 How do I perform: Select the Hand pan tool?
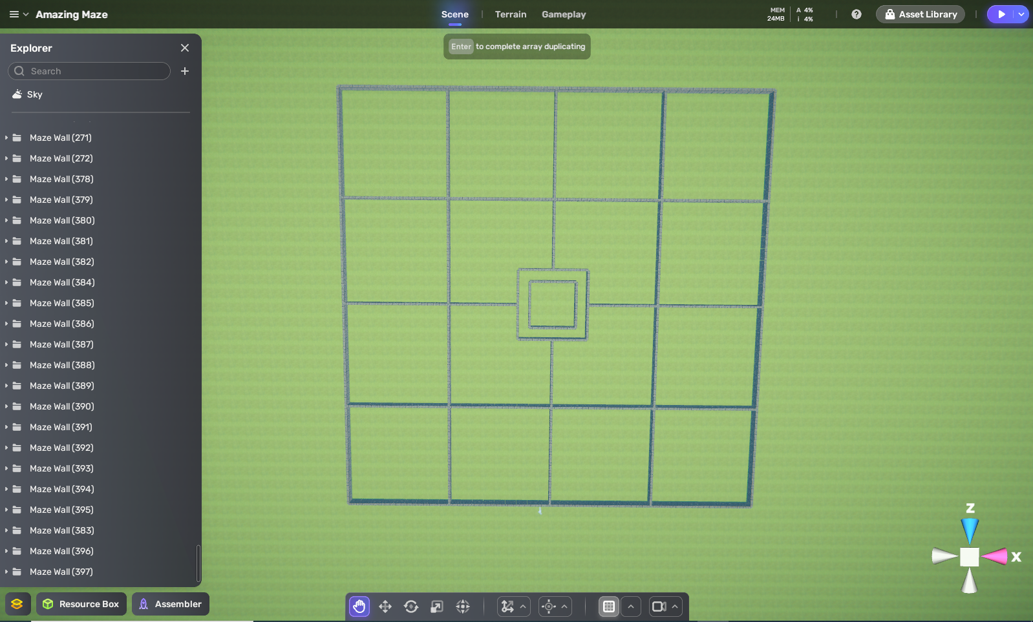point(359,606)
